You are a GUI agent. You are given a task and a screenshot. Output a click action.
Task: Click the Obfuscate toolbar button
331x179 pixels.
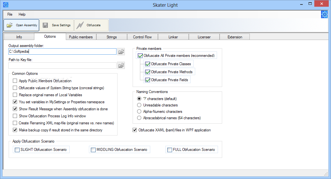click(91, 25)
